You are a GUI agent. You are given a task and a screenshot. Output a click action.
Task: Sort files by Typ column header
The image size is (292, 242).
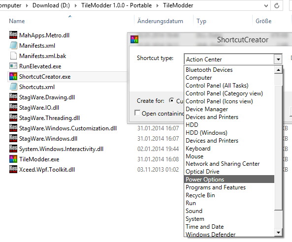pyautogui.click(x=201, y=21)
